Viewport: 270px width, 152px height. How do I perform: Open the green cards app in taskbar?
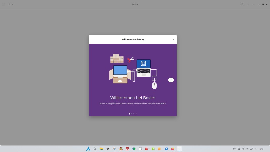(x=134, y=149)
